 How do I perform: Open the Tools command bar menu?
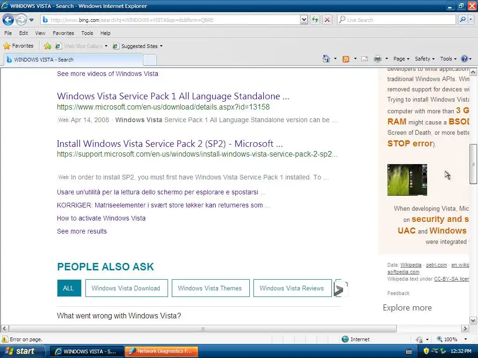point(448,59)
